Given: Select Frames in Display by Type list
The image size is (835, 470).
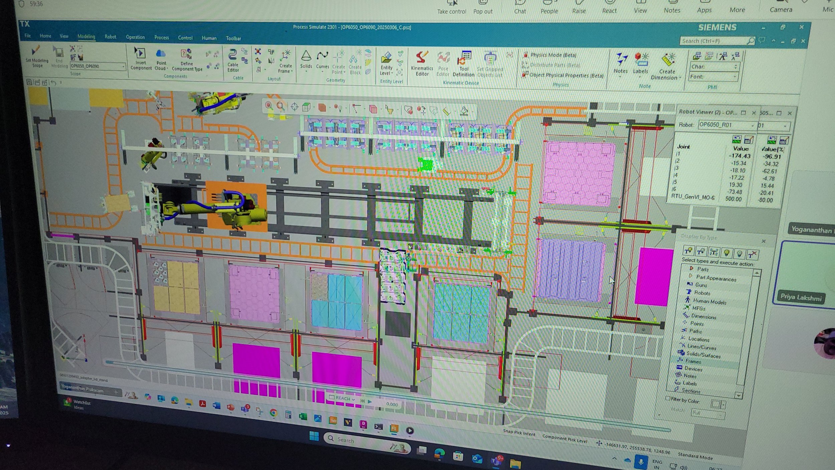Looking at the screenshot, I should click(693, 361).
